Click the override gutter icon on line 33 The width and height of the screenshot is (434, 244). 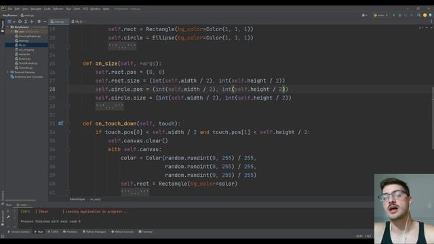click(x=60, y=123)
